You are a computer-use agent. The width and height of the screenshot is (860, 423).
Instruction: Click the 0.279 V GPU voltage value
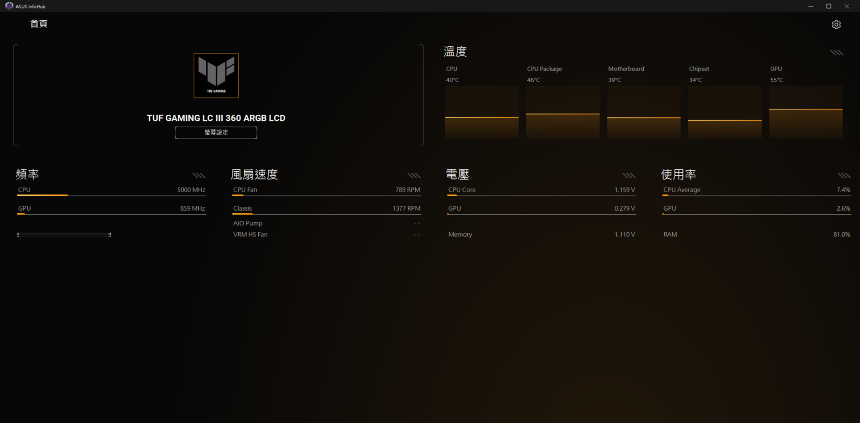click(625, 208)
